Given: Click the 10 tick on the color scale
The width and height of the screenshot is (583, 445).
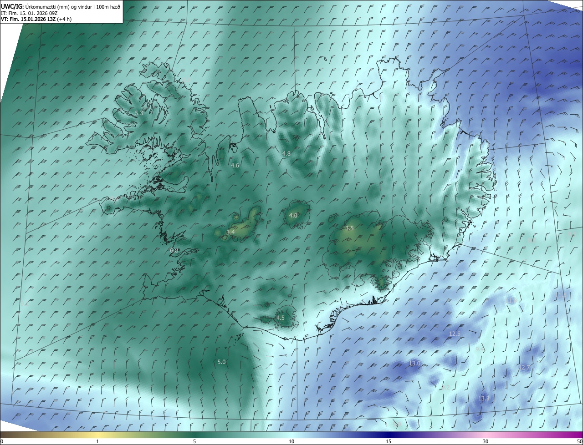Looking at the screenshot, I should [291, 442].
